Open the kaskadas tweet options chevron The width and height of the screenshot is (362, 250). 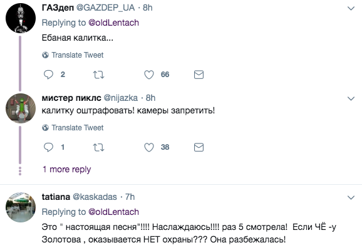pos(351,197)
